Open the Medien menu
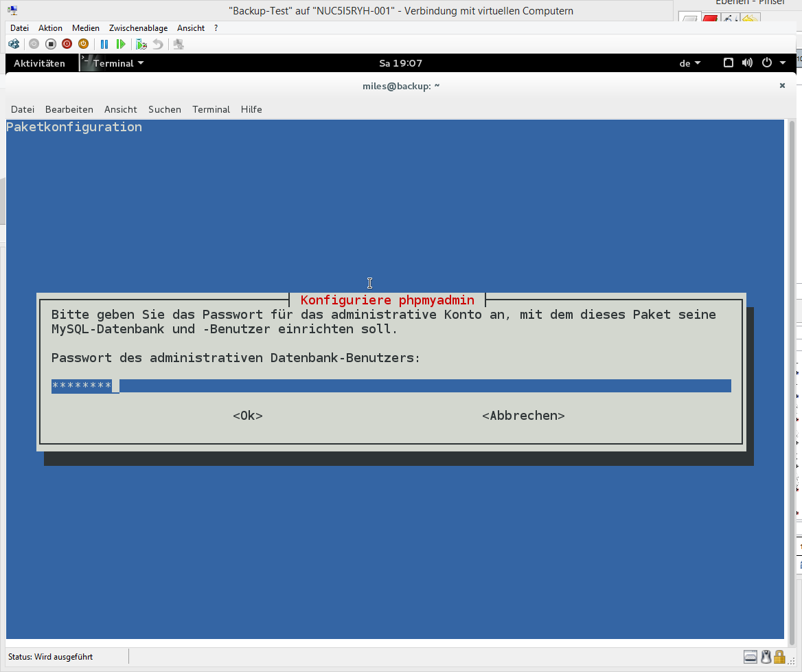The image size is (802, 672). coord(85,28)
